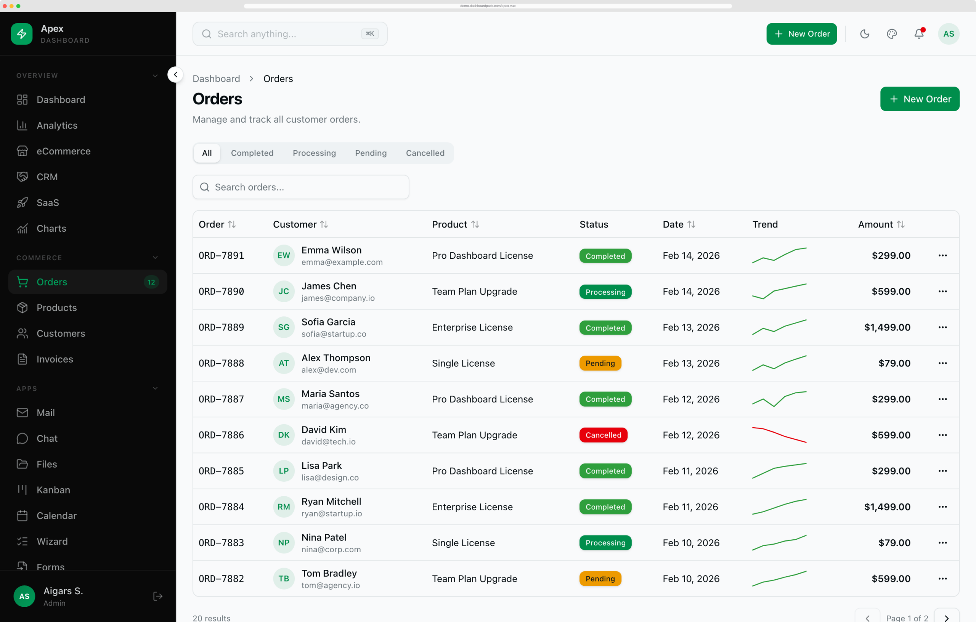Collapse the Overview section chevron
Viewport: 976px width, 622px height.
155,76
